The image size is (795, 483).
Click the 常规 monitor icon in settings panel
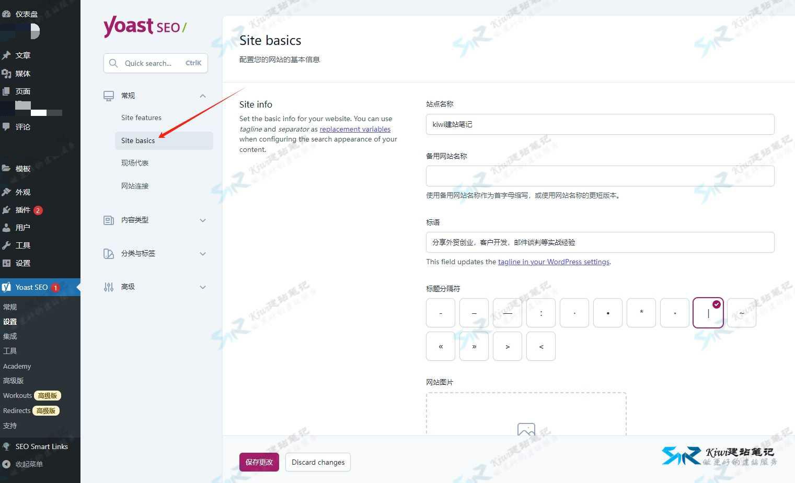click(108, 96)
